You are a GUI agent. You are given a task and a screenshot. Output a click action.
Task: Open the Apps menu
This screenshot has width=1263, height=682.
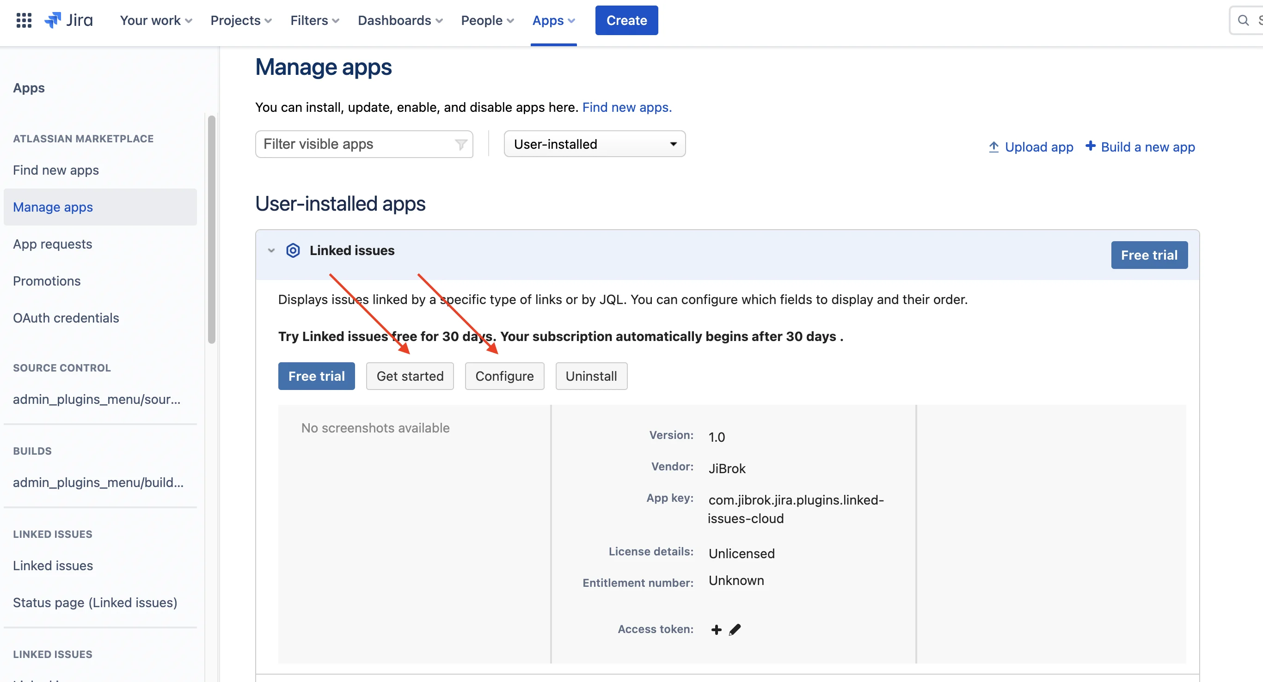point(553,20)
